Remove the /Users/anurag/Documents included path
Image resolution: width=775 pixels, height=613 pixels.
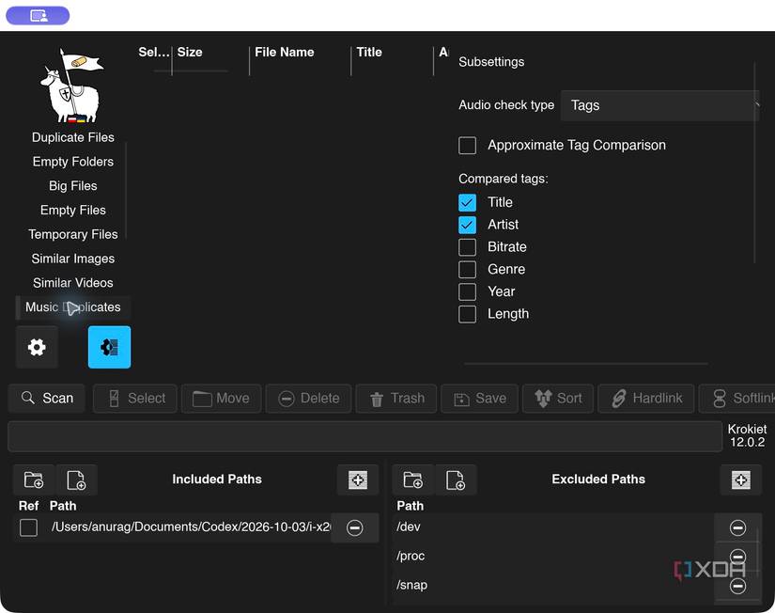point(354,527)
